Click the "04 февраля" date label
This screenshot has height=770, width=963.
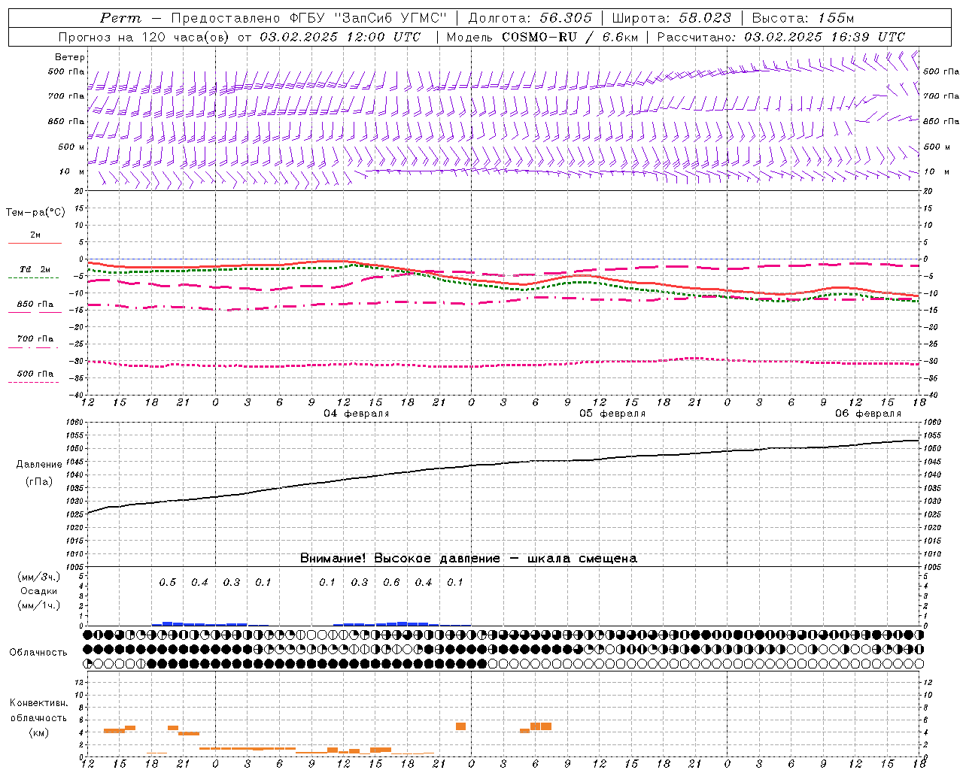click(x=357, y=414)
